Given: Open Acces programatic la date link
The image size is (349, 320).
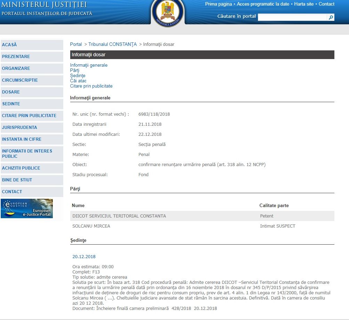Looking at the screenshot, I should tap(263, 4).
